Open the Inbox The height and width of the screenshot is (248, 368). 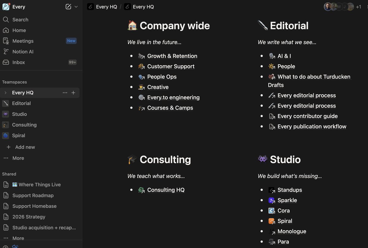pyautogui.click(x=18, y=62)
